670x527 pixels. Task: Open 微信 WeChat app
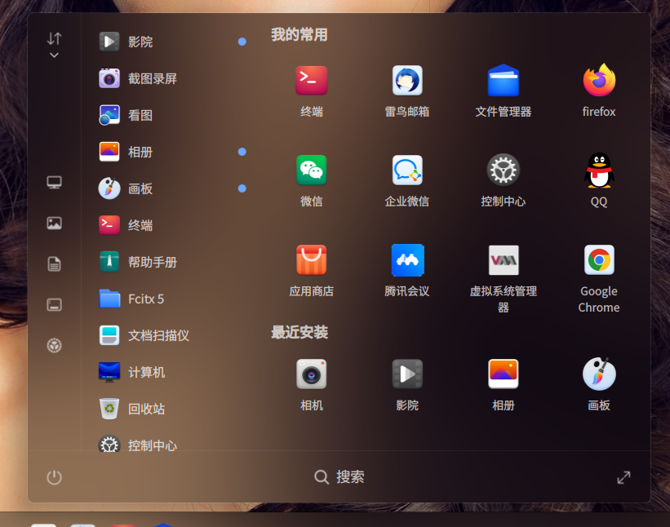coord(311,170)
